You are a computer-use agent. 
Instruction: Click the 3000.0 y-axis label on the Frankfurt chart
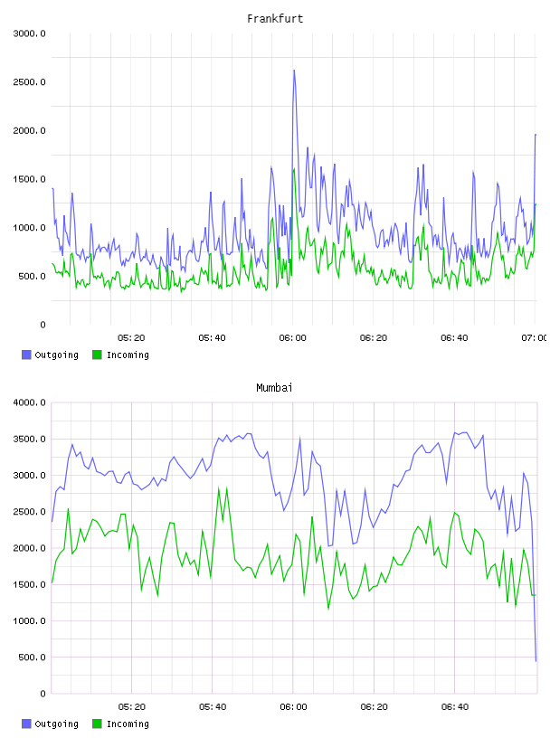(29, 33)
